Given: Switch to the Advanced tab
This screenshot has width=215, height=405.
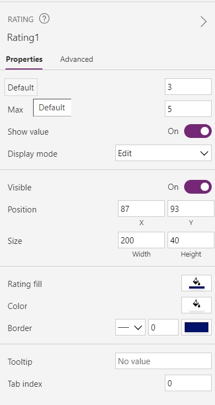Looking at the screenshot, I should (x=77, y=59).
